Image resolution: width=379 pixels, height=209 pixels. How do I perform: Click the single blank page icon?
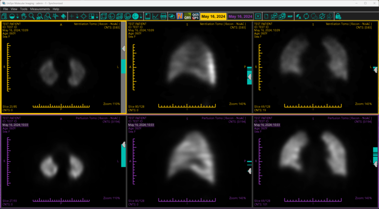[x=266, y=16]
